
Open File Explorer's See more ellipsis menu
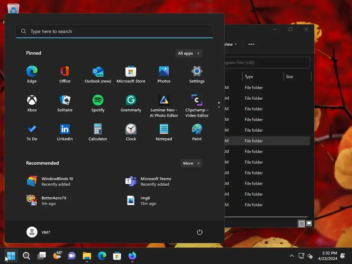(251, 44)
